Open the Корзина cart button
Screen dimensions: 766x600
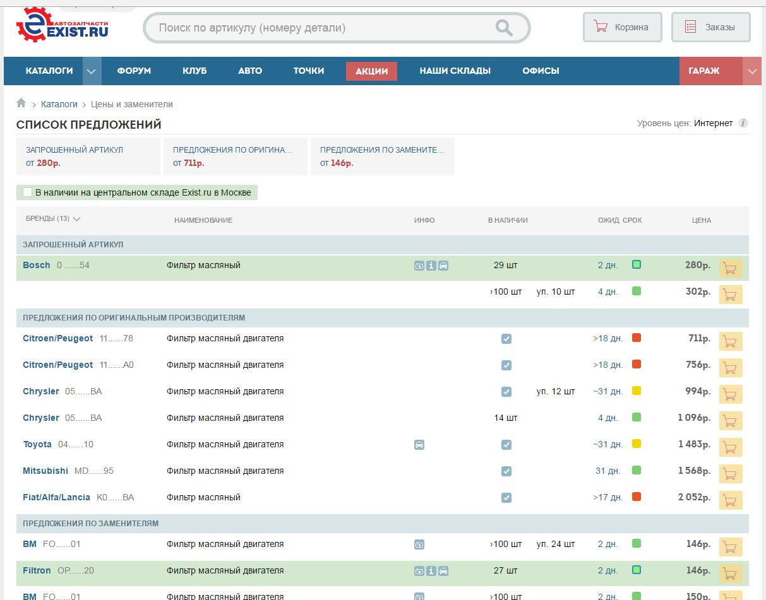click(x=622, y=27)
